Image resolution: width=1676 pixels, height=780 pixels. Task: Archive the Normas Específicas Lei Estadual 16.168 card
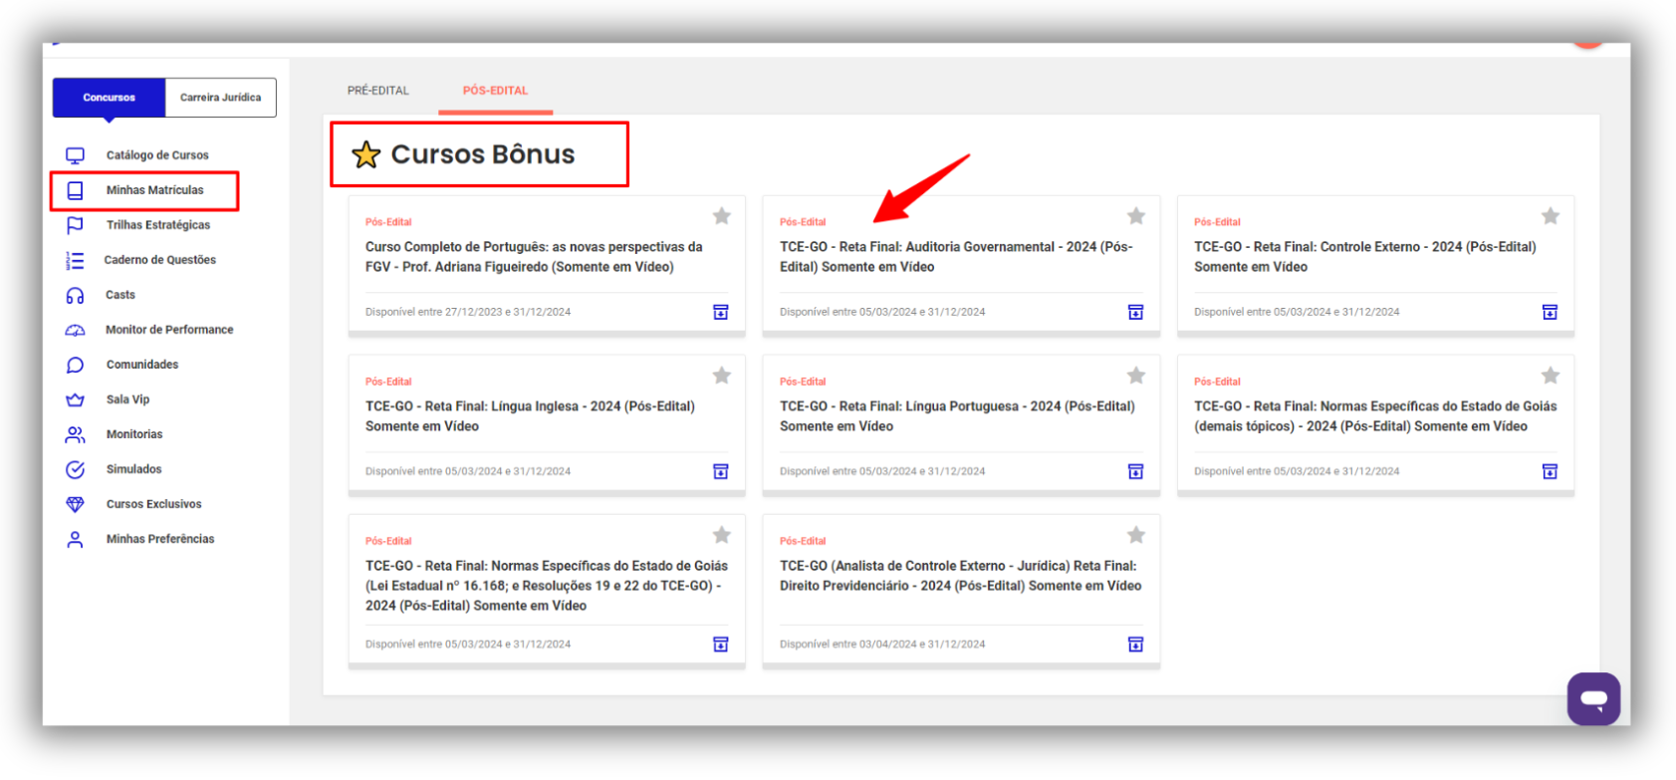point(721,645)
